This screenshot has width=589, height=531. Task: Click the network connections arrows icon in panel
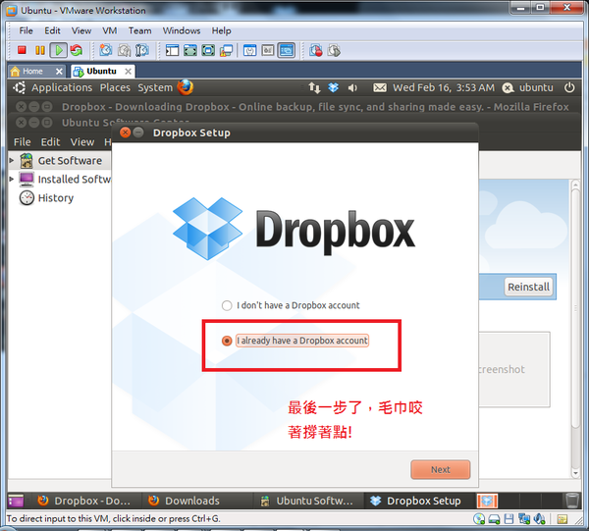[x=314, y=88]
